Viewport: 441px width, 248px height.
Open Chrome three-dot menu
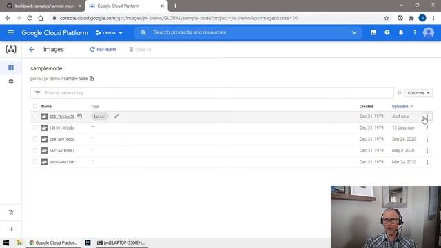tap(433, 18)
